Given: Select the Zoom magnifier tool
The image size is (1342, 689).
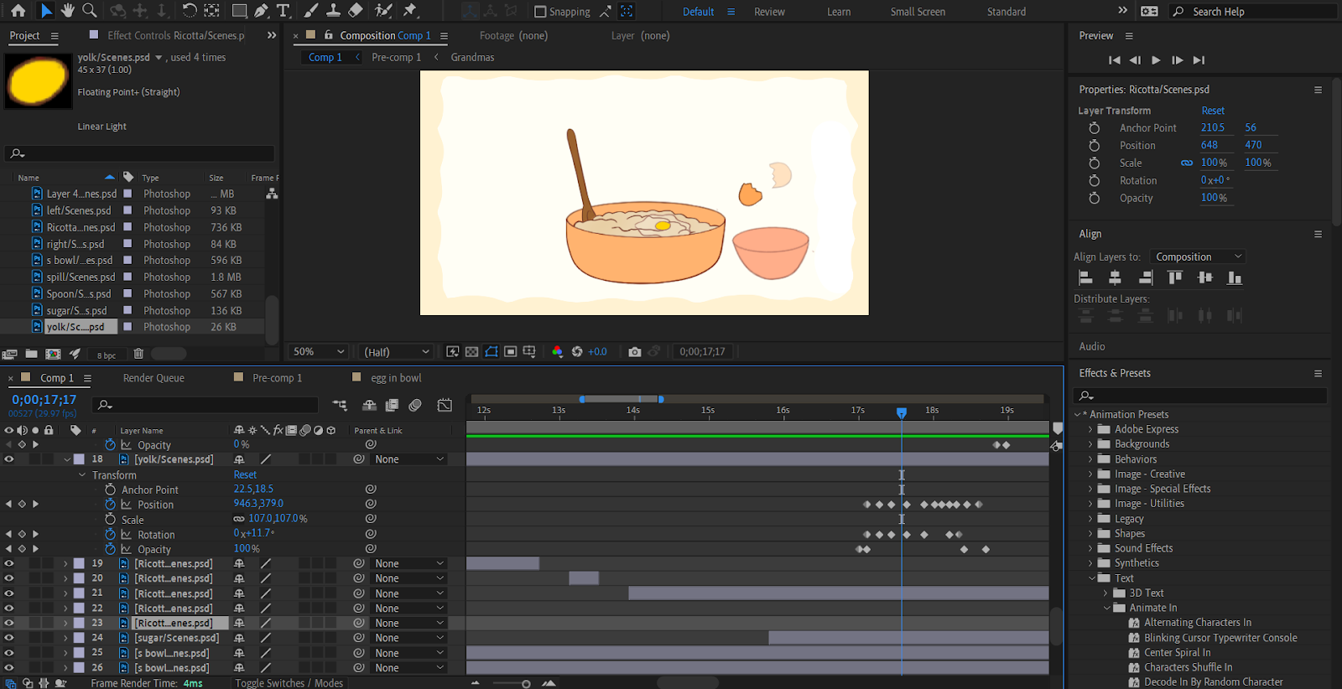Looking at the screenshot, I should 89,11.
